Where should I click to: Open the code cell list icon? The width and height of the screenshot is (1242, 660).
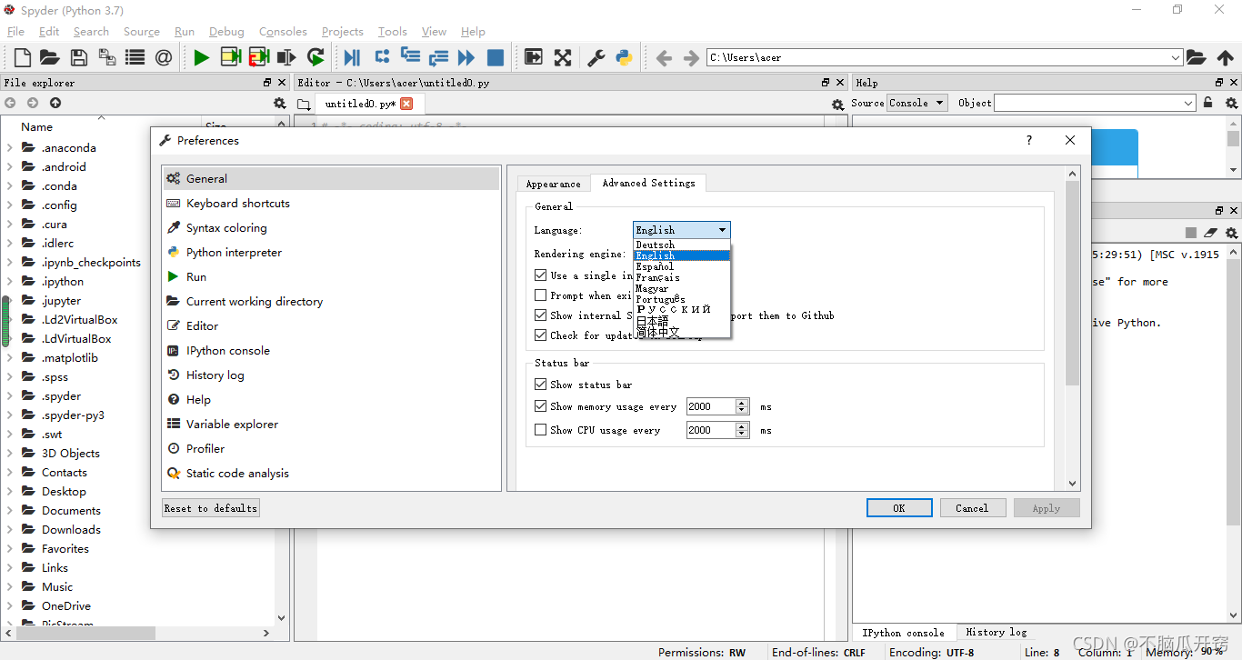pyautogui.click(x=135, y=57)
